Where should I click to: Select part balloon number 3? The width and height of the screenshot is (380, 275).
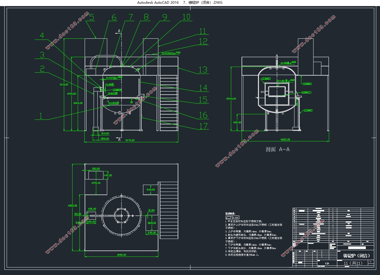pyautogui.click(x=42, y=55)
